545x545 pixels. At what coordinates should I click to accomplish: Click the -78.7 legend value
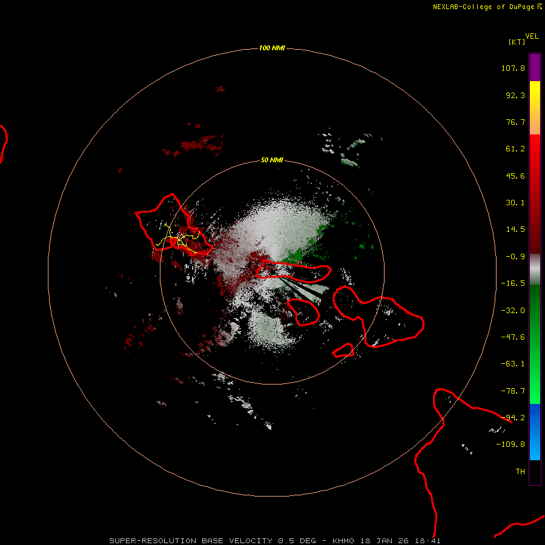[x=513, y=391]
